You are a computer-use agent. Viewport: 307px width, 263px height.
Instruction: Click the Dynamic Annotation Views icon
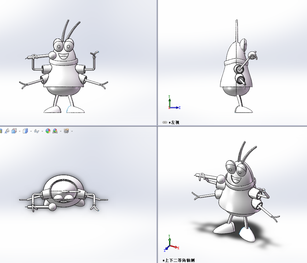click(7, 131)
